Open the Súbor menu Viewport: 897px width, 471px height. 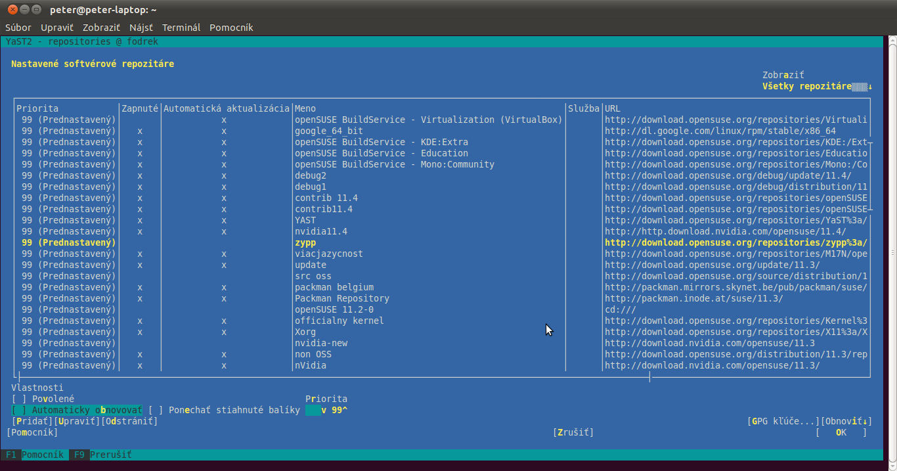(18, 28)
